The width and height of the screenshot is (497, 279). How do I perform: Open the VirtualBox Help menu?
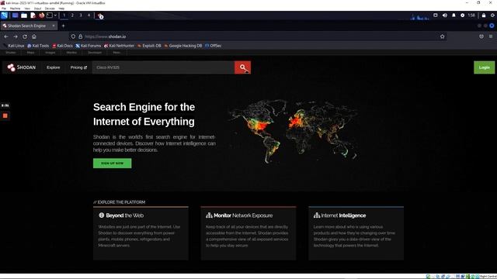pyautogui.click(x=61, y=9)
